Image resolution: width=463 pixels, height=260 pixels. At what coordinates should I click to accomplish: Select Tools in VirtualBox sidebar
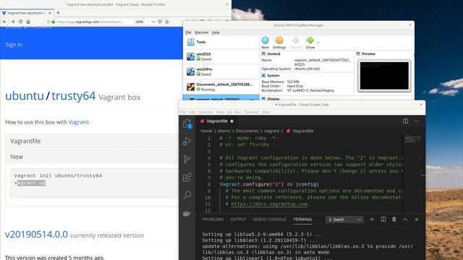pyautogui.click(x=221, y=42)
